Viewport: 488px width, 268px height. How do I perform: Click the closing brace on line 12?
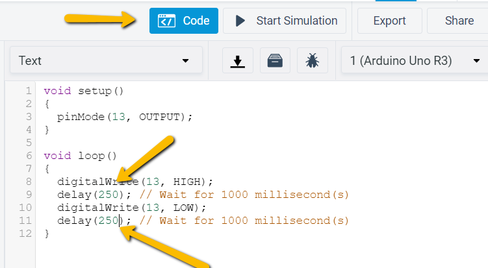47,234
